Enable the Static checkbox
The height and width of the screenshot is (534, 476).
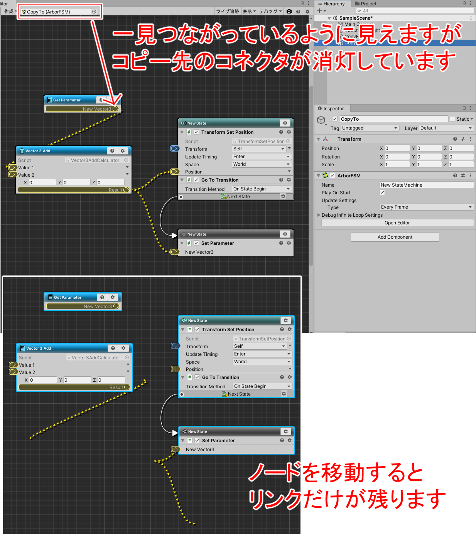click(452, 119)
